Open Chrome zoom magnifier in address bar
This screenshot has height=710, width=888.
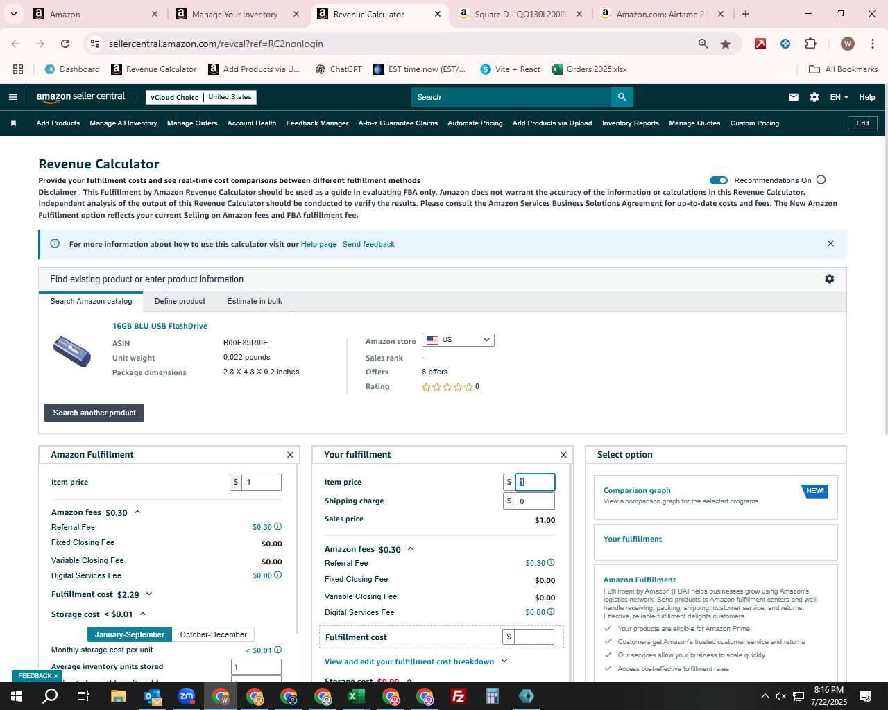703,44
